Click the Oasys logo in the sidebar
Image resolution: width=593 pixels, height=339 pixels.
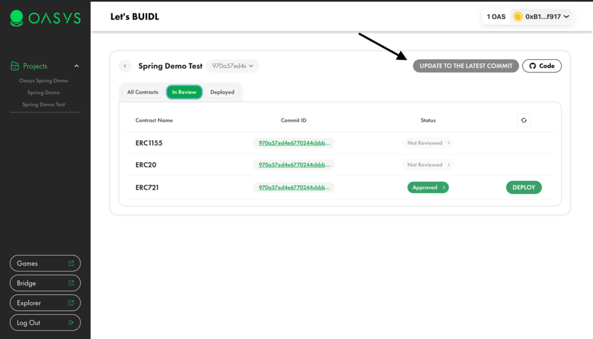(x=45, y=18)
